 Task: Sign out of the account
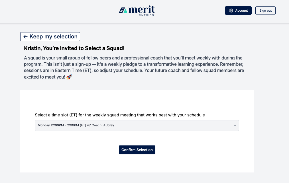point(265,11)
